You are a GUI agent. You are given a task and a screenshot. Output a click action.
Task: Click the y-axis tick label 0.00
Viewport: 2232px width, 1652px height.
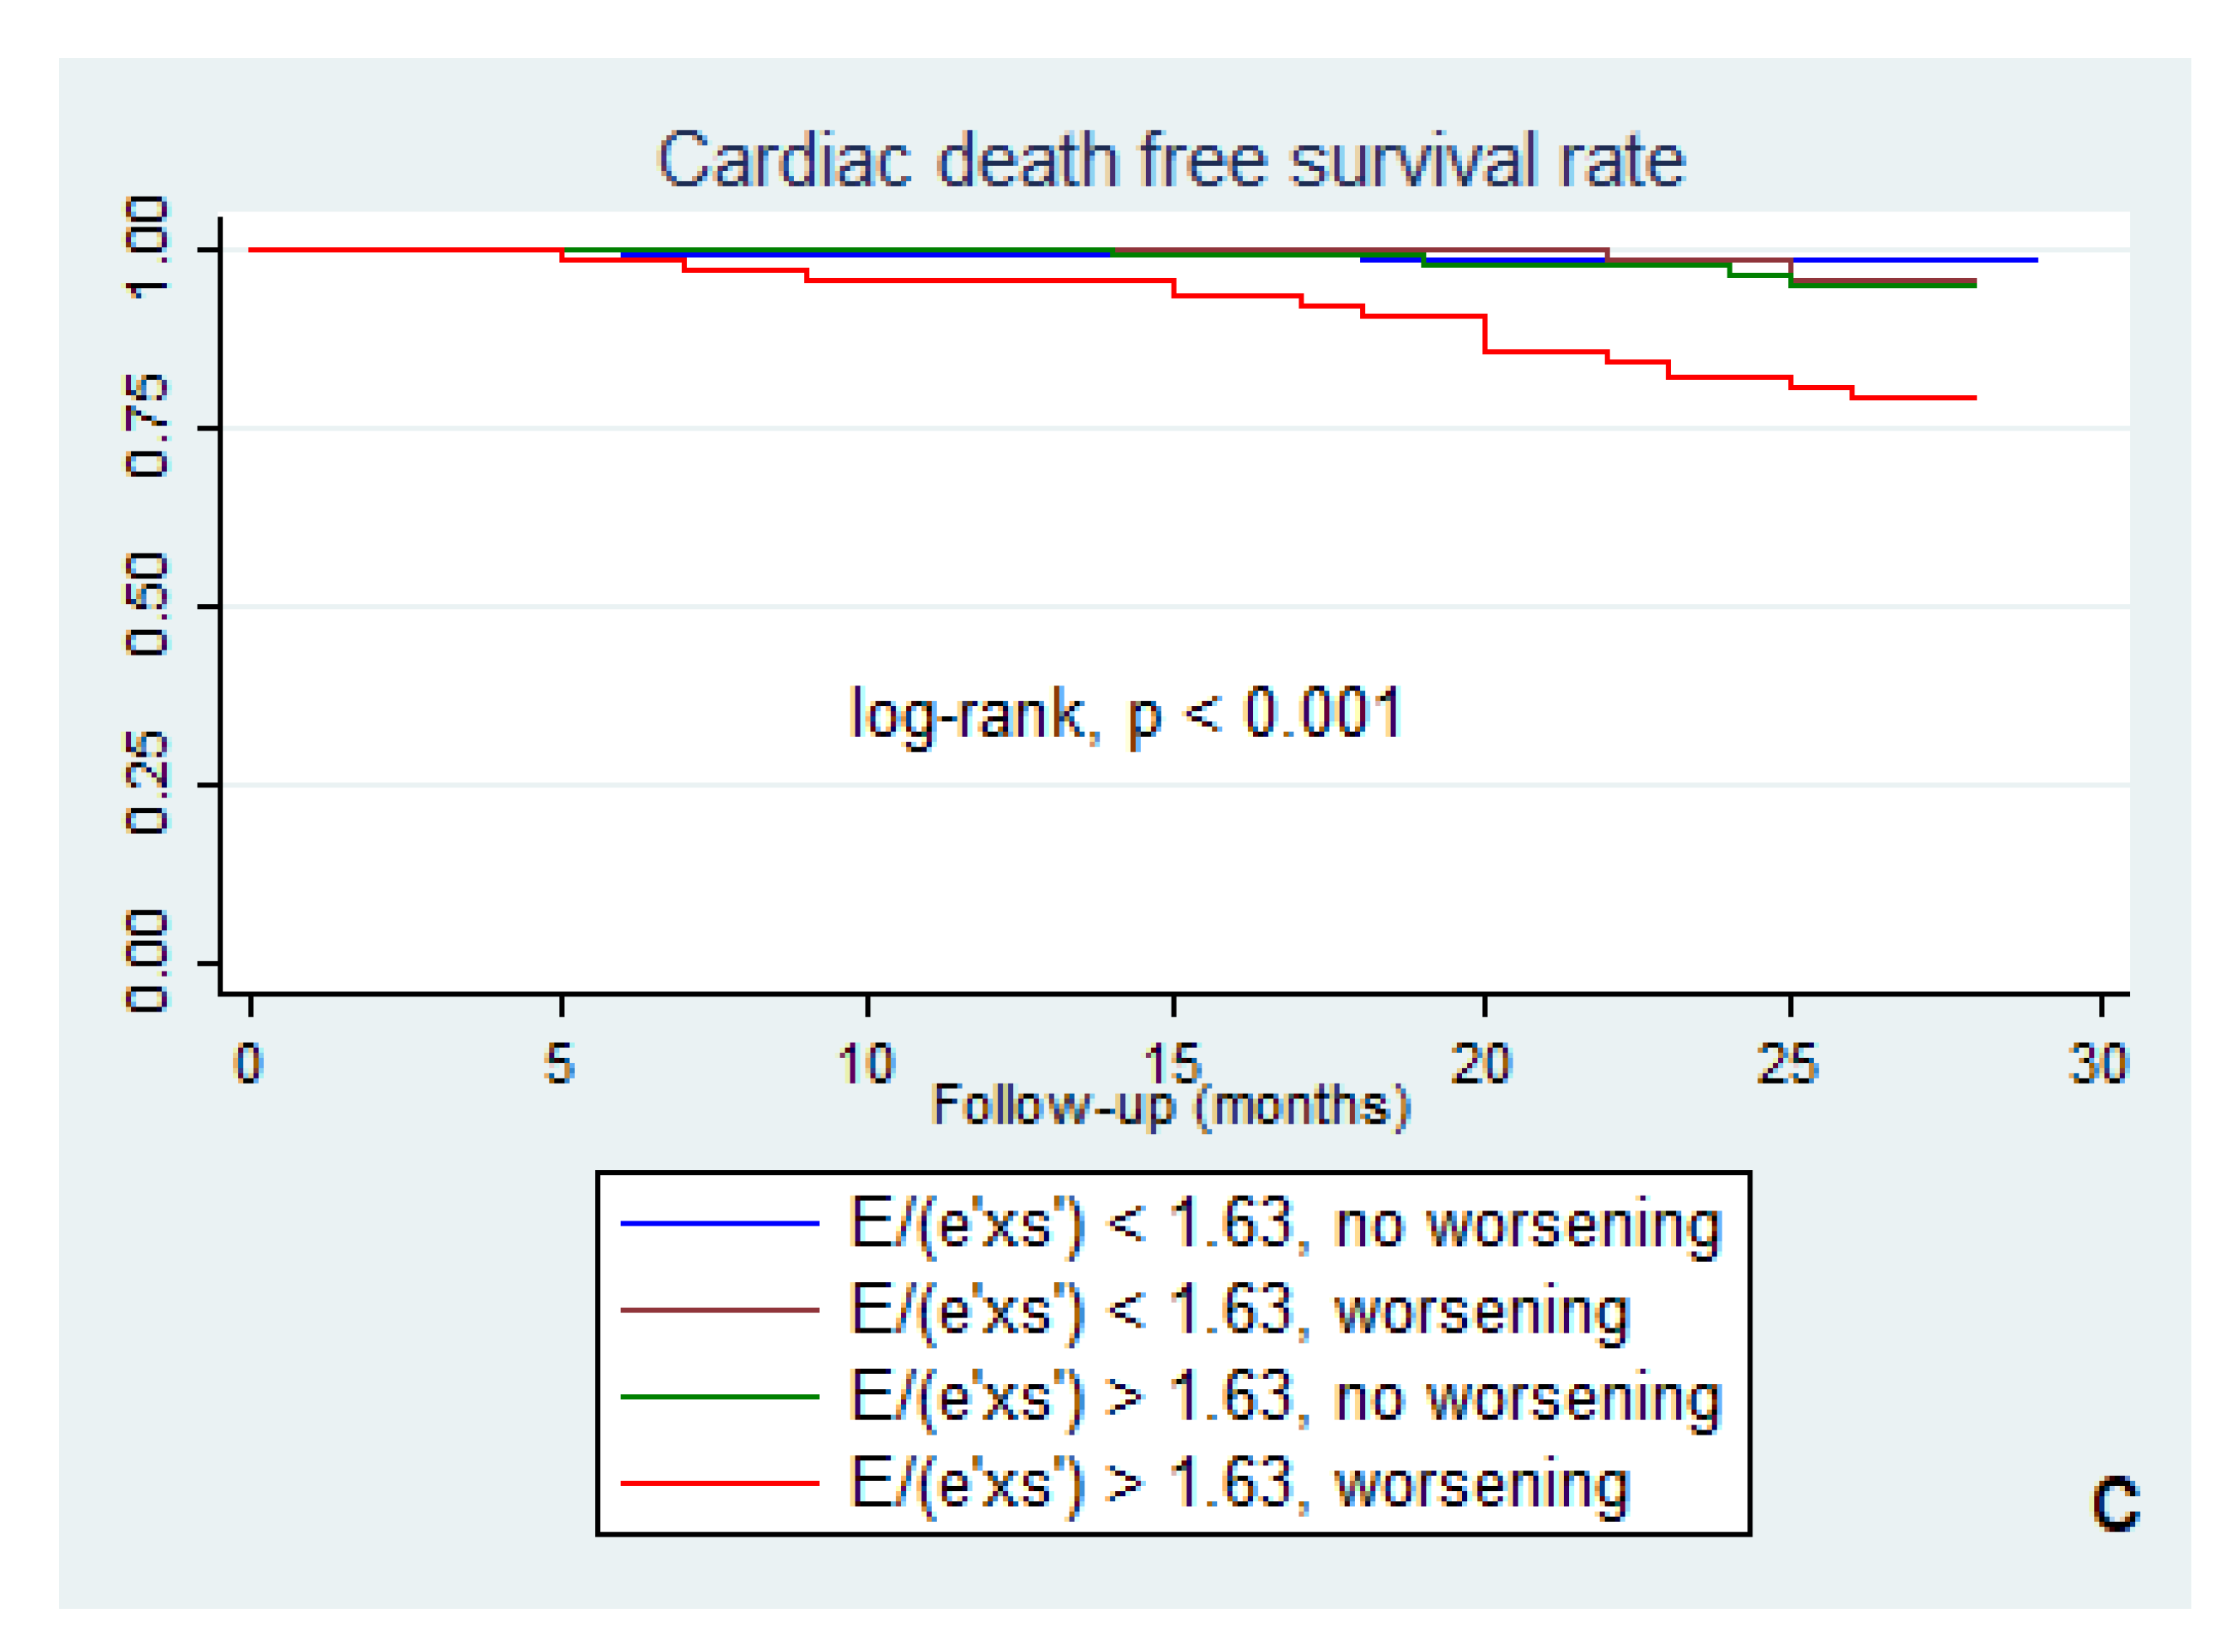click(x=147, y=962)
